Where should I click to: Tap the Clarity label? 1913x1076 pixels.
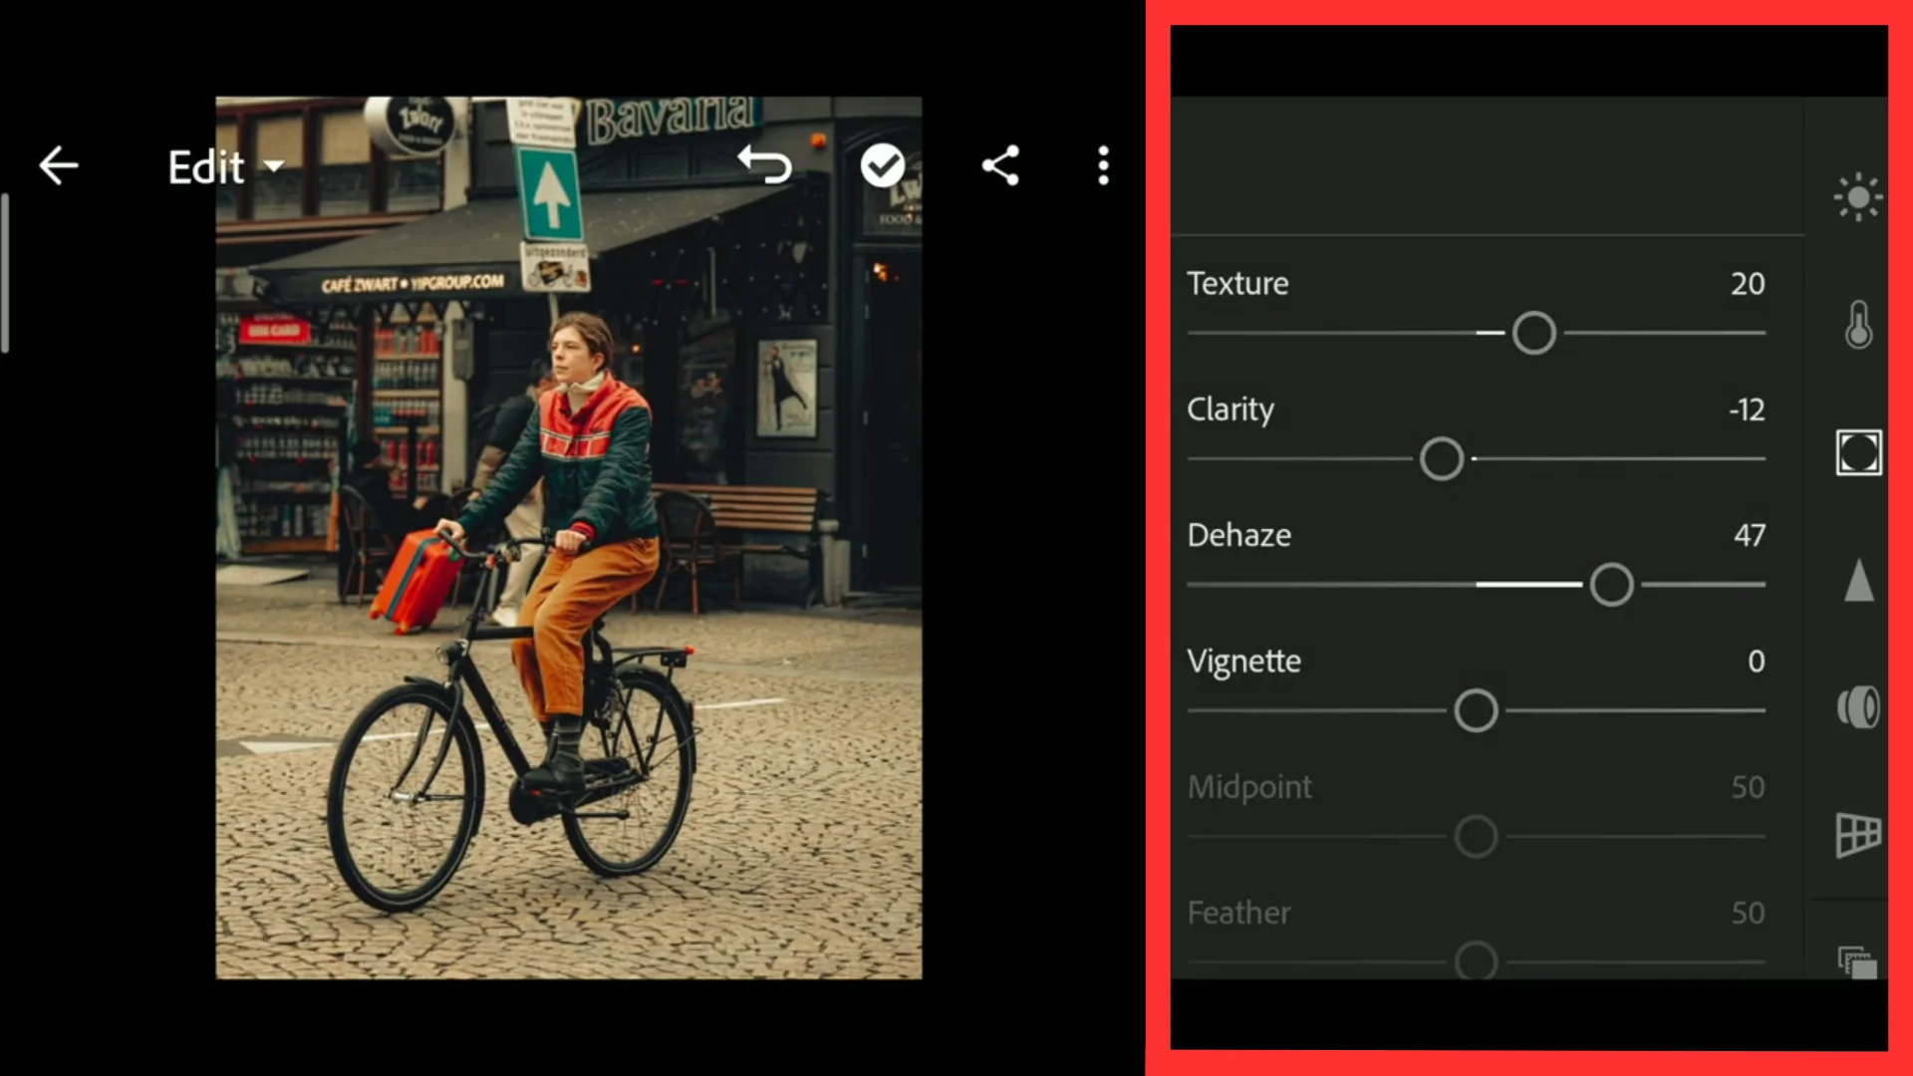click(x=1230, y=410)
